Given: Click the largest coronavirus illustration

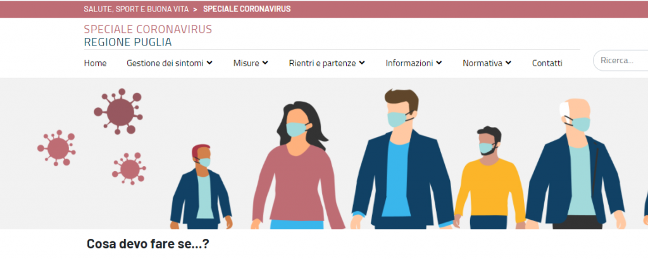Looking at the screenshot, I should point(118,111).
